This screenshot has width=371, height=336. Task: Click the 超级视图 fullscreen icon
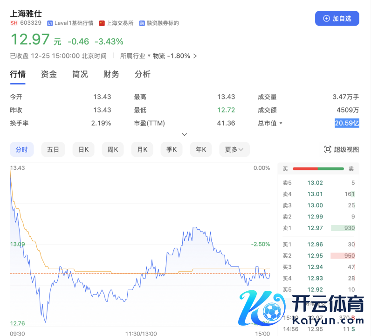tap(327, 149)
